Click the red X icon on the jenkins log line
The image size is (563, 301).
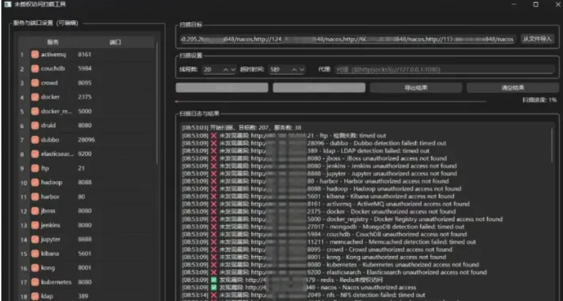[x=214, y=166]
